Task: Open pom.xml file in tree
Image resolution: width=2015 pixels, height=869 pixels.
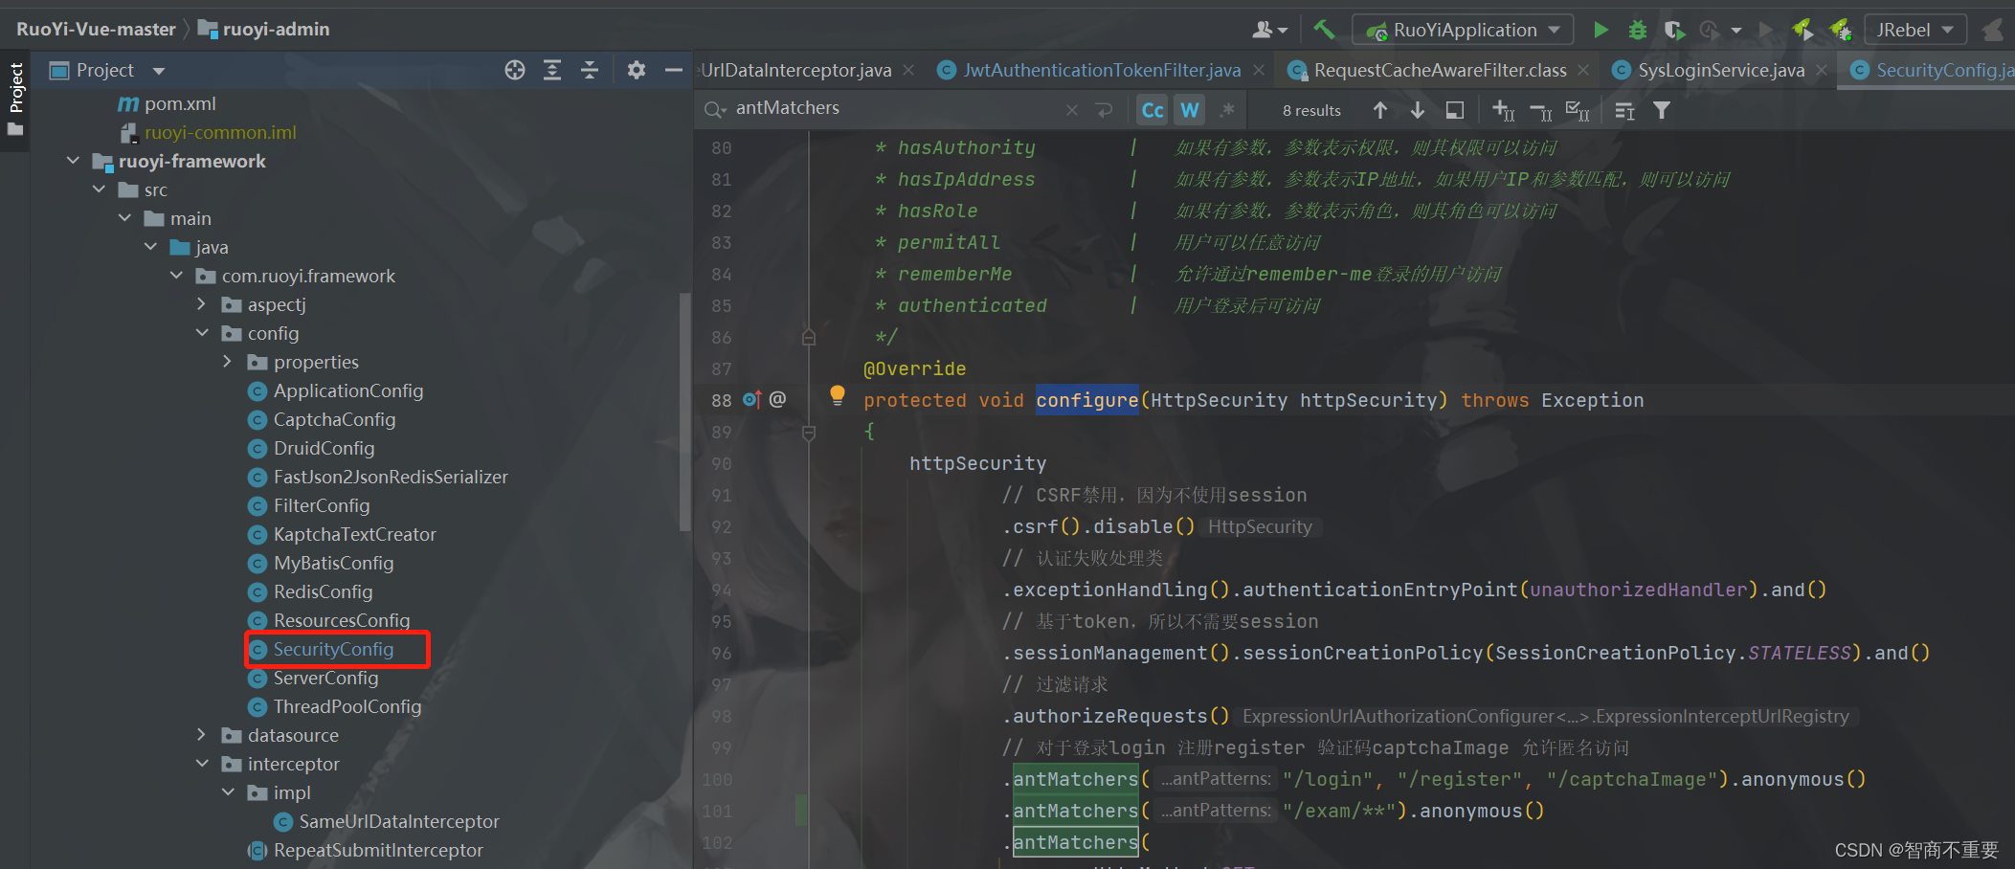Action: [180, 103]
